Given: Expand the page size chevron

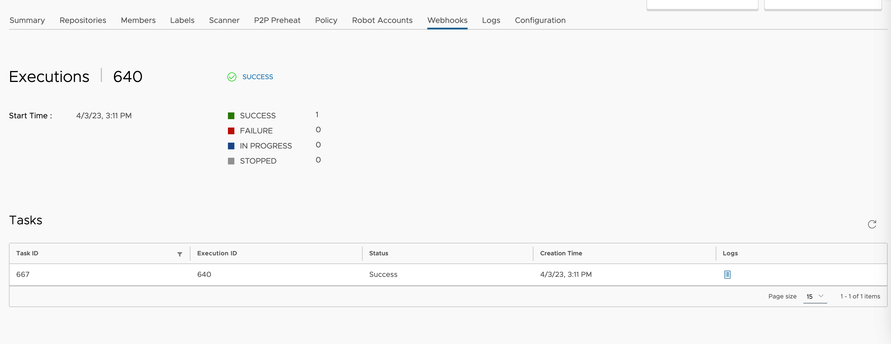Looking at the screenshot, I should click(820, 296).
